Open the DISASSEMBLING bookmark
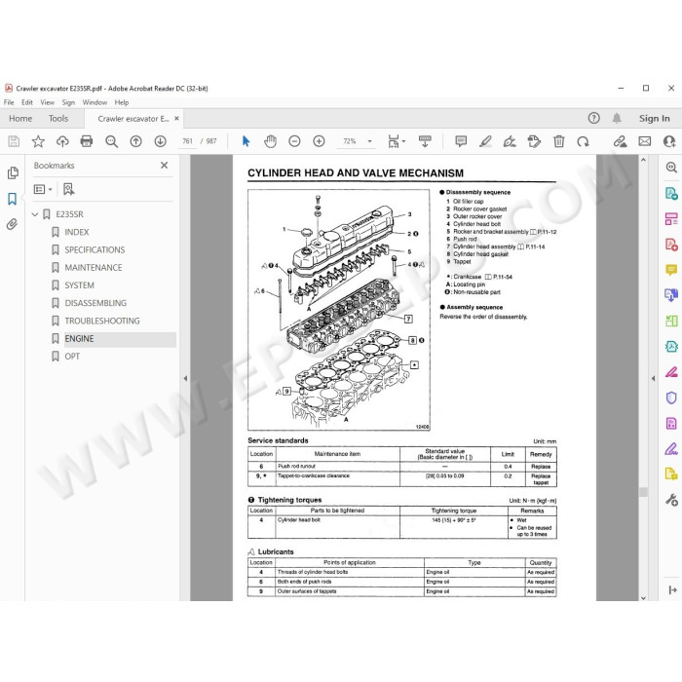 tap(95, 303)
